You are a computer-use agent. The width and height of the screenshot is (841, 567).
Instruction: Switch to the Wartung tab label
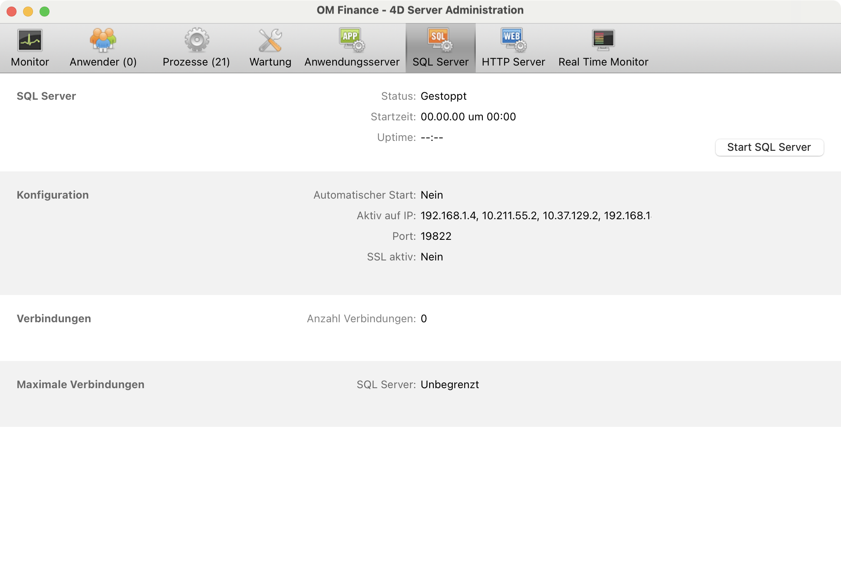click(x=270, y=62)
